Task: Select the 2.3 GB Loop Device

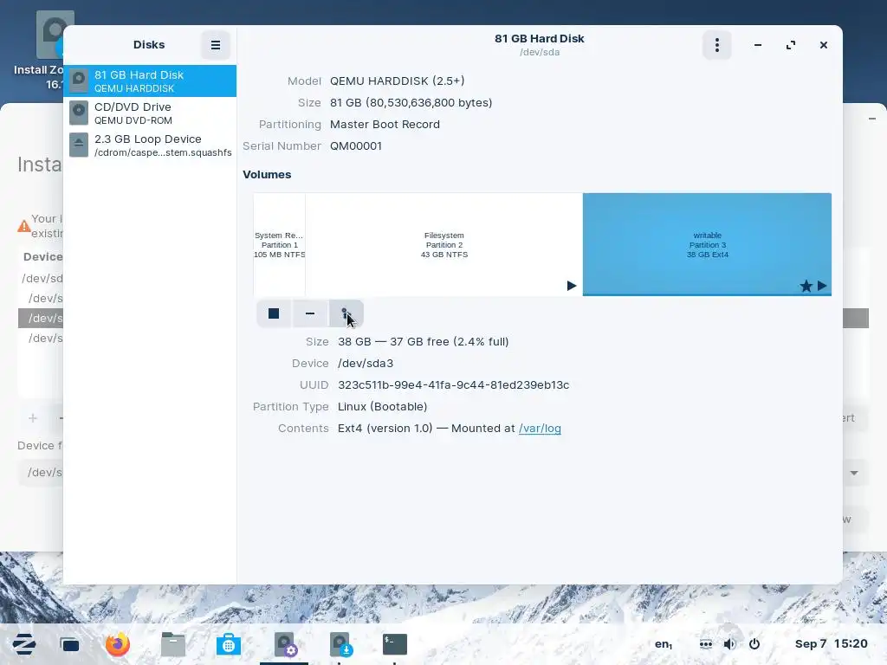Action: (x=150, y=145)
